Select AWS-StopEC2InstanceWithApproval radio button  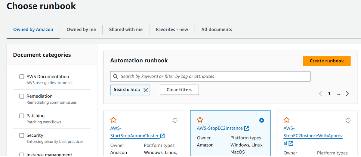[x=348, y=120]
